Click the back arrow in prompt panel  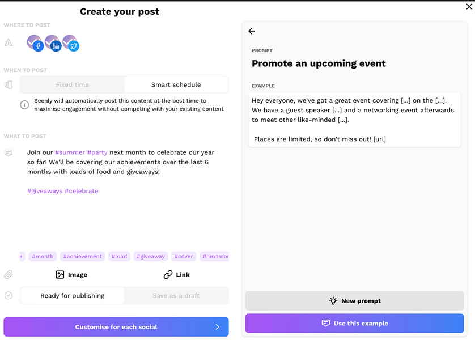click(252, 31)
